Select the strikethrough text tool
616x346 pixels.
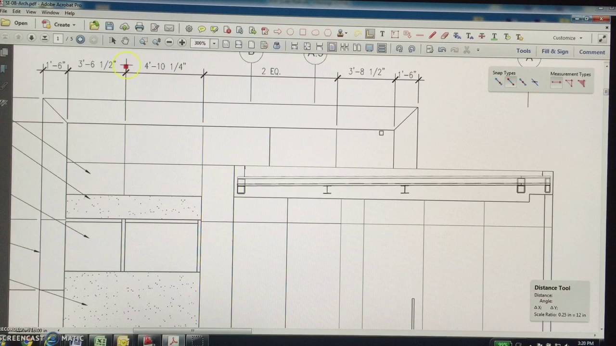(x=482, y=36)
